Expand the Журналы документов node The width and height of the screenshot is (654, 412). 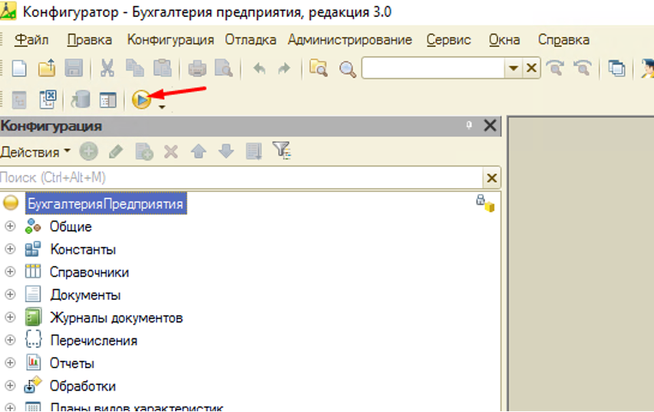click(10, 318)
